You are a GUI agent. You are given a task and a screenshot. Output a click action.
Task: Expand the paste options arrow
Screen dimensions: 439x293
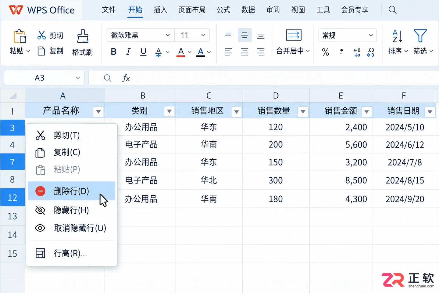28,51
